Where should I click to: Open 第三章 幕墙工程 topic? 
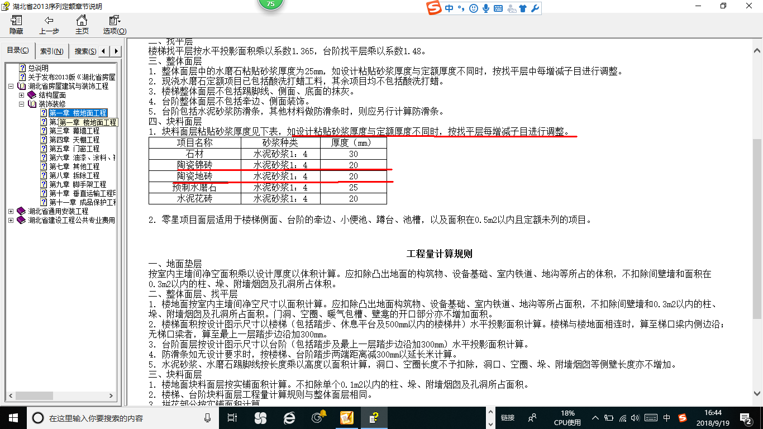pyautogui.click(x=74, y=131)
